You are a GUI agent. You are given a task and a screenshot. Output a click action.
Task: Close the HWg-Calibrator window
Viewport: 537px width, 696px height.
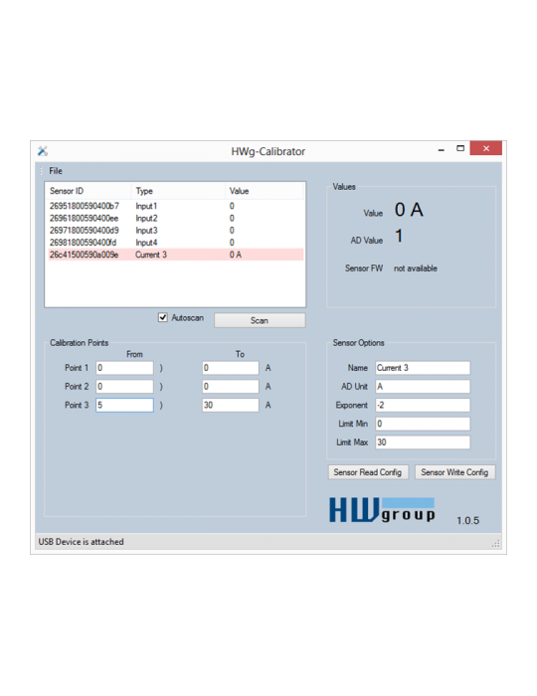(486, 148)
